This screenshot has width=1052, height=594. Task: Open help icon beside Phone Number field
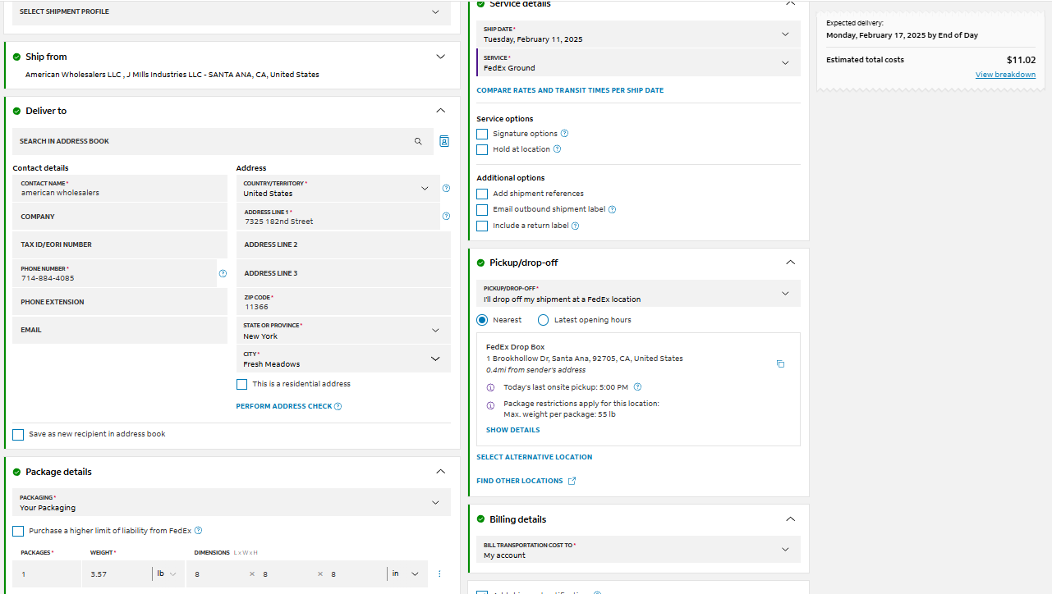click(x=223, y=273)
